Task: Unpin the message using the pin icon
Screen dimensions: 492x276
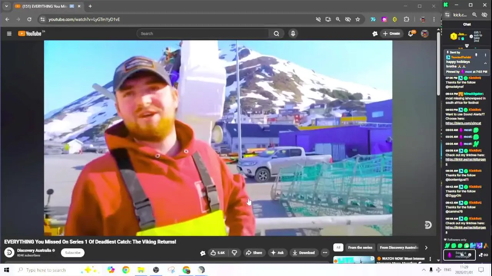Action: coord(476,55)
